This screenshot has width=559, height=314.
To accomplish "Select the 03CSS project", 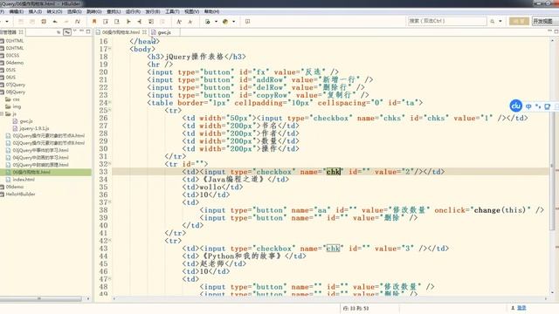I will (12, 56).
